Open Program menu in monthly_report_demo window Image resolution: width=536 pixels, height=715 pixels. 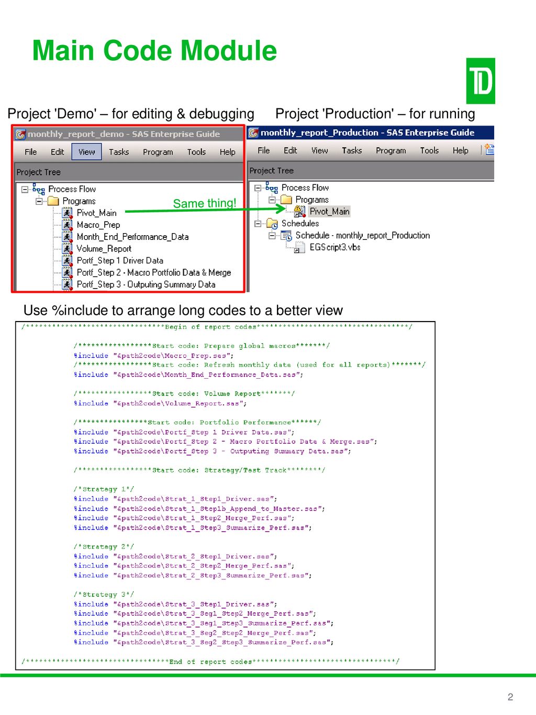coord(158,152)
